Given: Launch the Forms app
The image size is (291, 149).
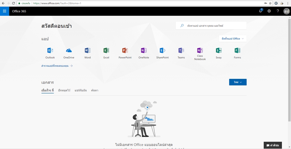Looking at the screenshot, I should coord(237,53).
